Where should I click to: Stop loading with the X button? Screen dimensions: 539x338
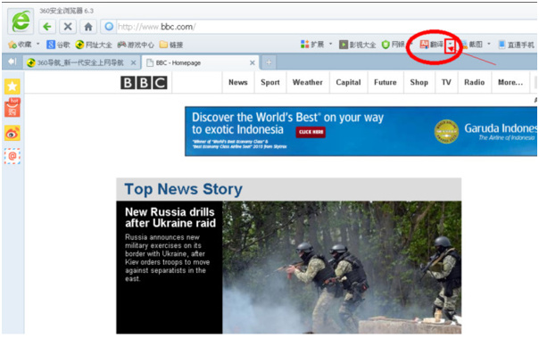[x=68, y=27]
